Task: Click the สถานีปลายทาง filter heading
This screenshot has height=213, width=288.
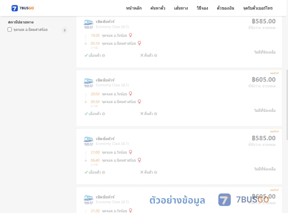Action: tap(21, 22)
